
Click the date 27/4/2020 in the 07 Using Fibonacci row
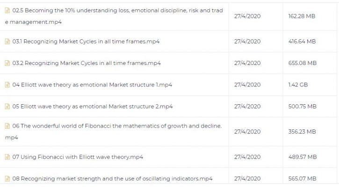247,157
